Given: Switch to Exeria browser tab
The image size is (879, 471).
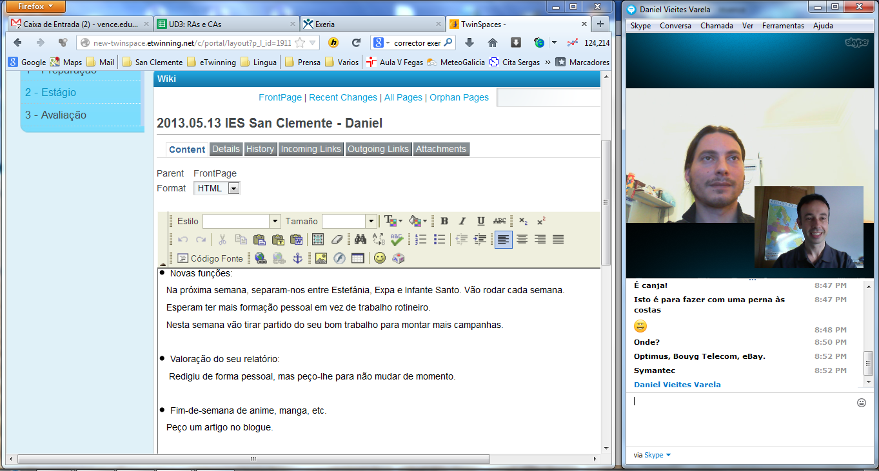Looking at the screenshot, I should [x=372, y=24].
